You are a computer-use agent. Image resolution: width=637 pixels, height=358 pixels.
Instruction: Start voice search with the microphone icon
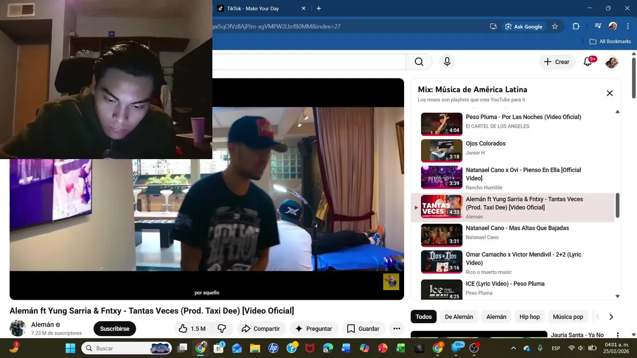[x=447, y=62]
